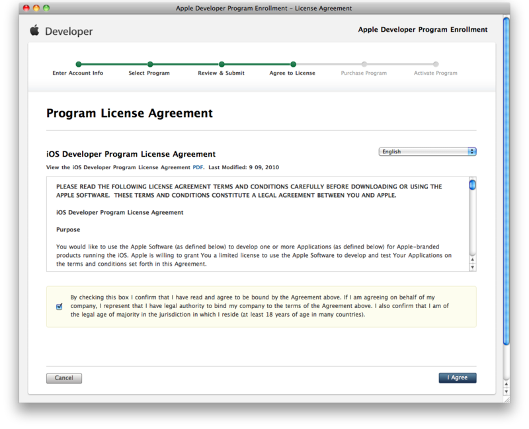Click the Enter Account Info step
The height and width of the screenshot is (429, 529).
78,73
